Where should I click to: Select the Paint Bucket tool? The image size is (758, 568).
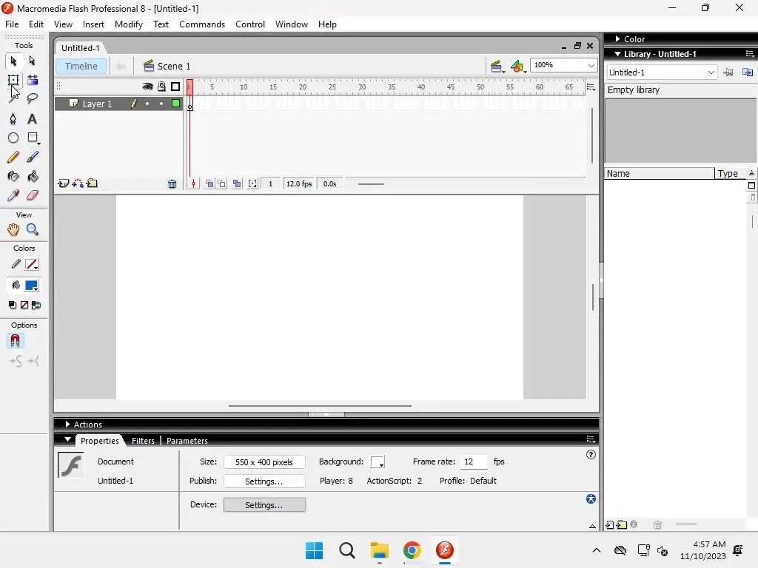point(33,176)
